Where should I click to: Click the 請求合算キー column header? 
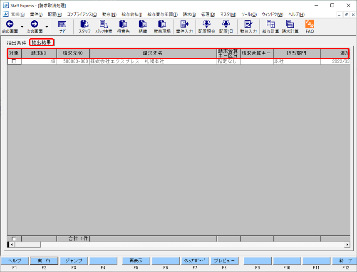pos(257,53)
